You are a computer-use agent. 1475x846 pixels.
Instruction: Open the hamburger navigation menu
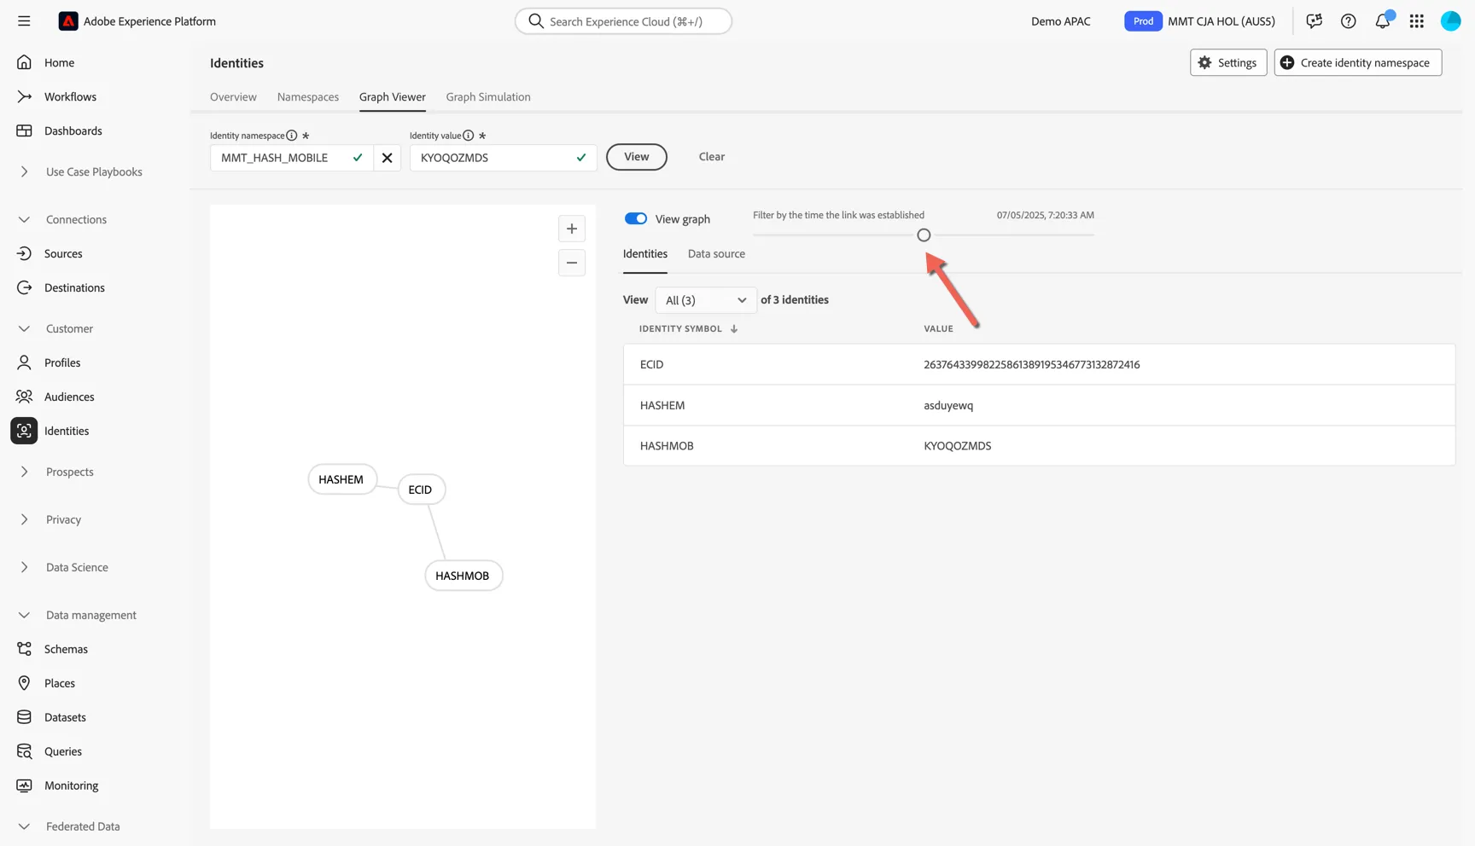click(24, 21)
